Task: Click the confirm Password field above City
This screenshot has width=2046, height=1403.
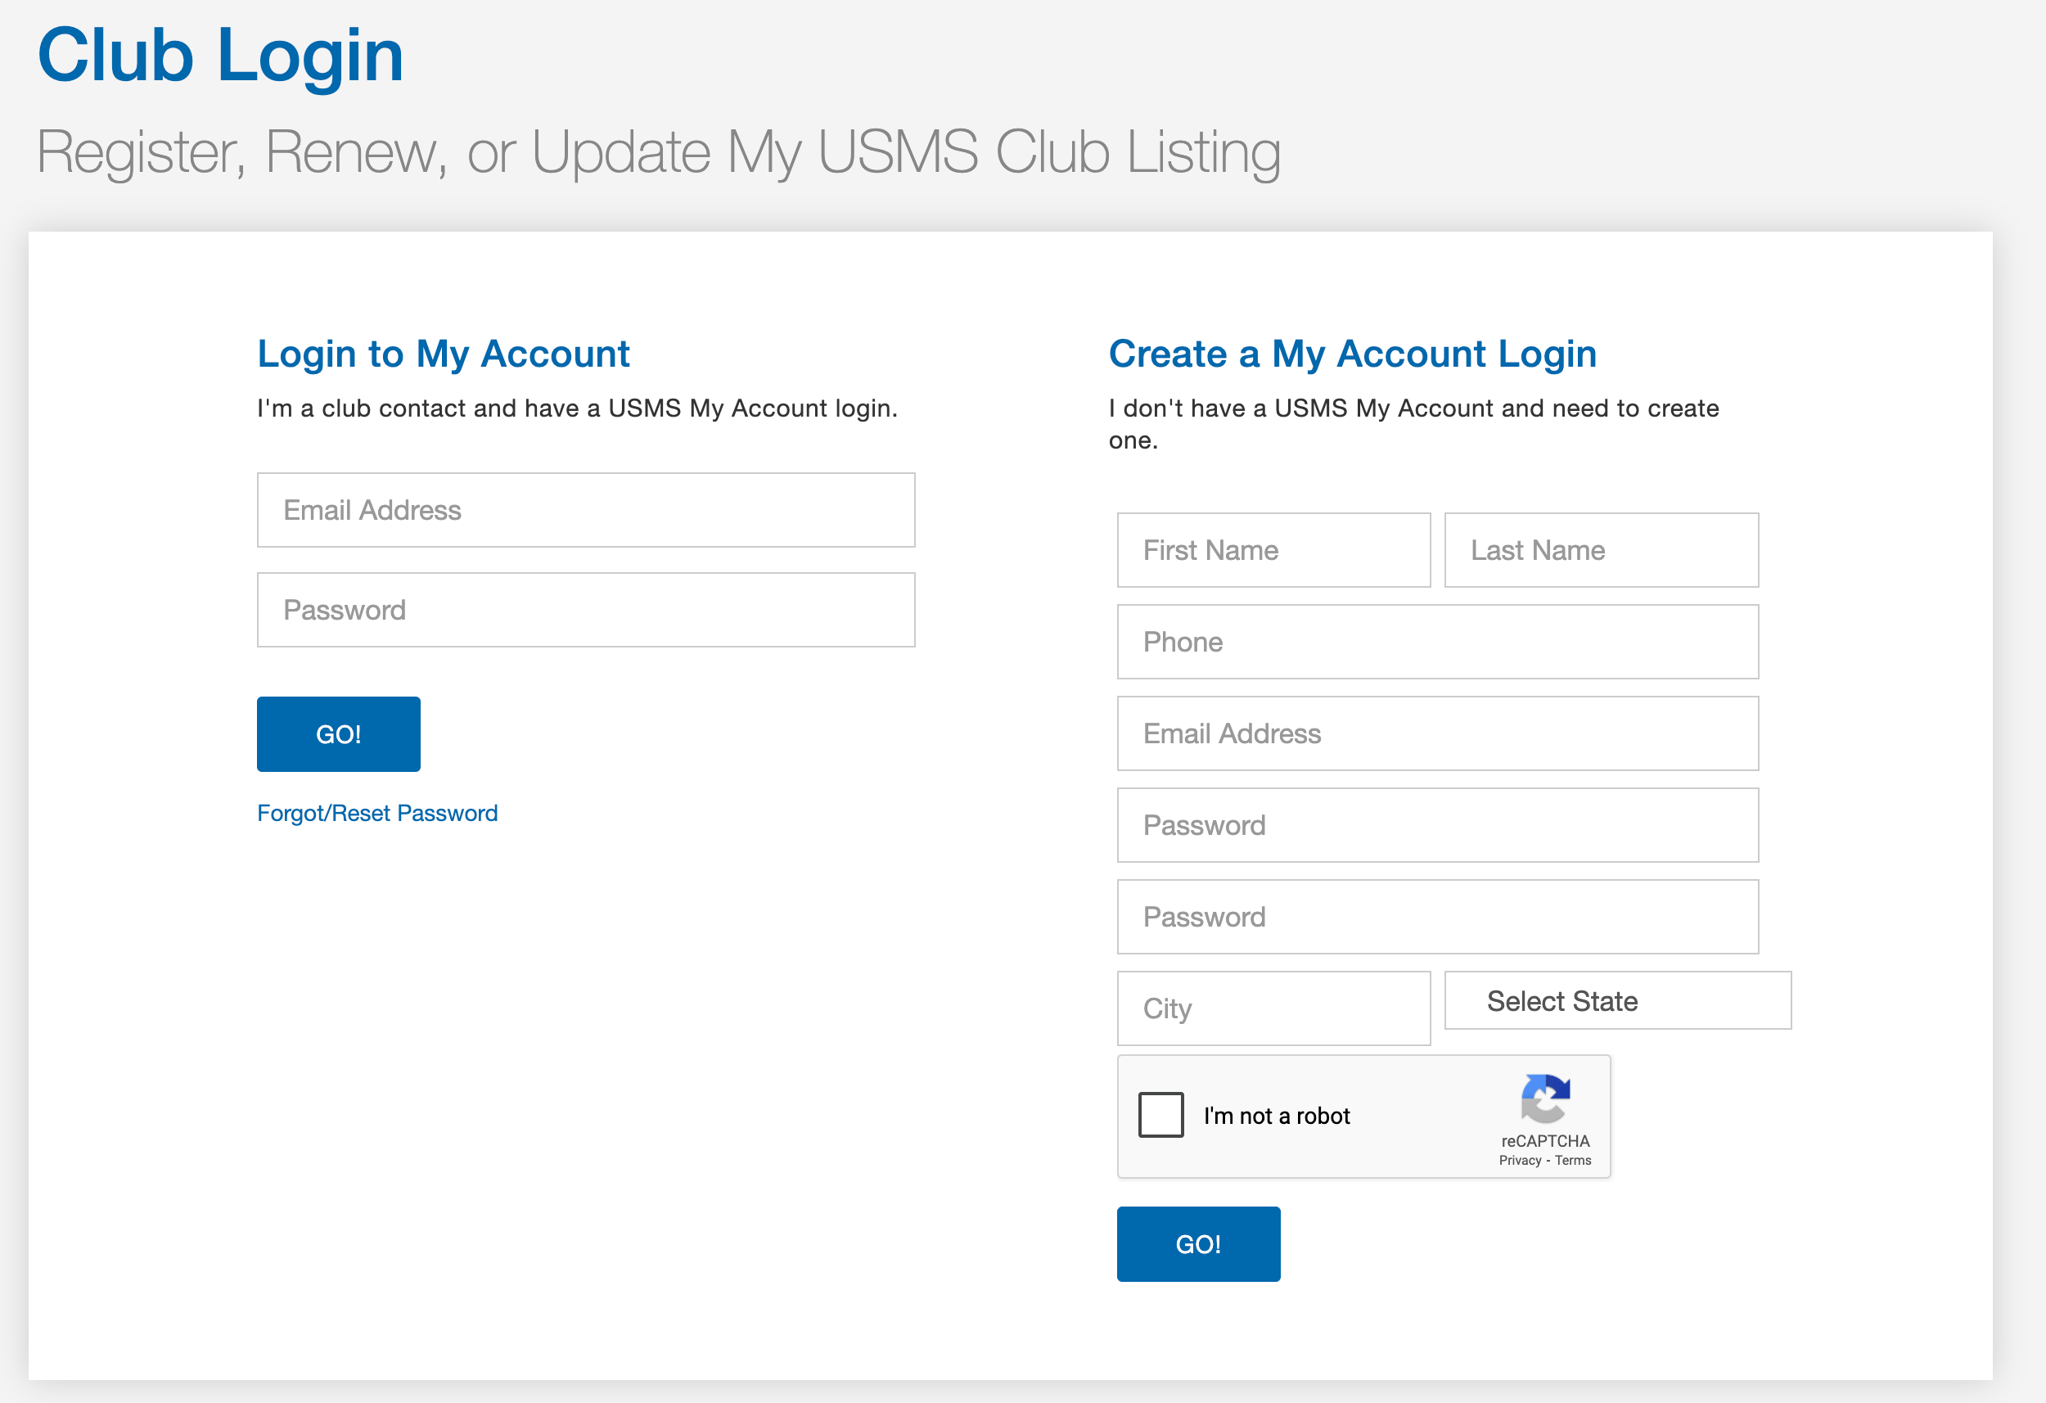Action: [1437, 917]
